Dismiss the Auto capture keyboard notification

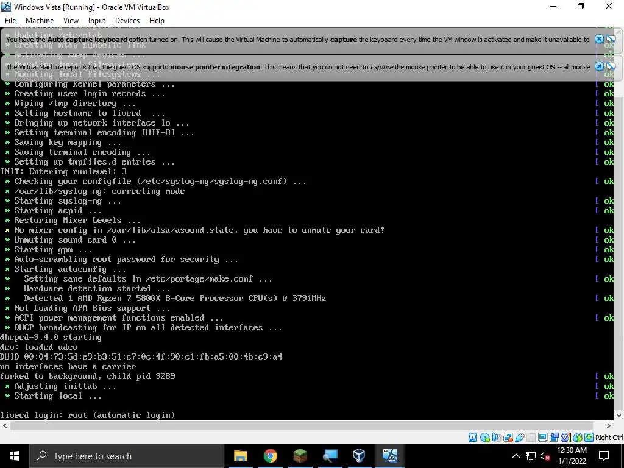tap(599, 39)
